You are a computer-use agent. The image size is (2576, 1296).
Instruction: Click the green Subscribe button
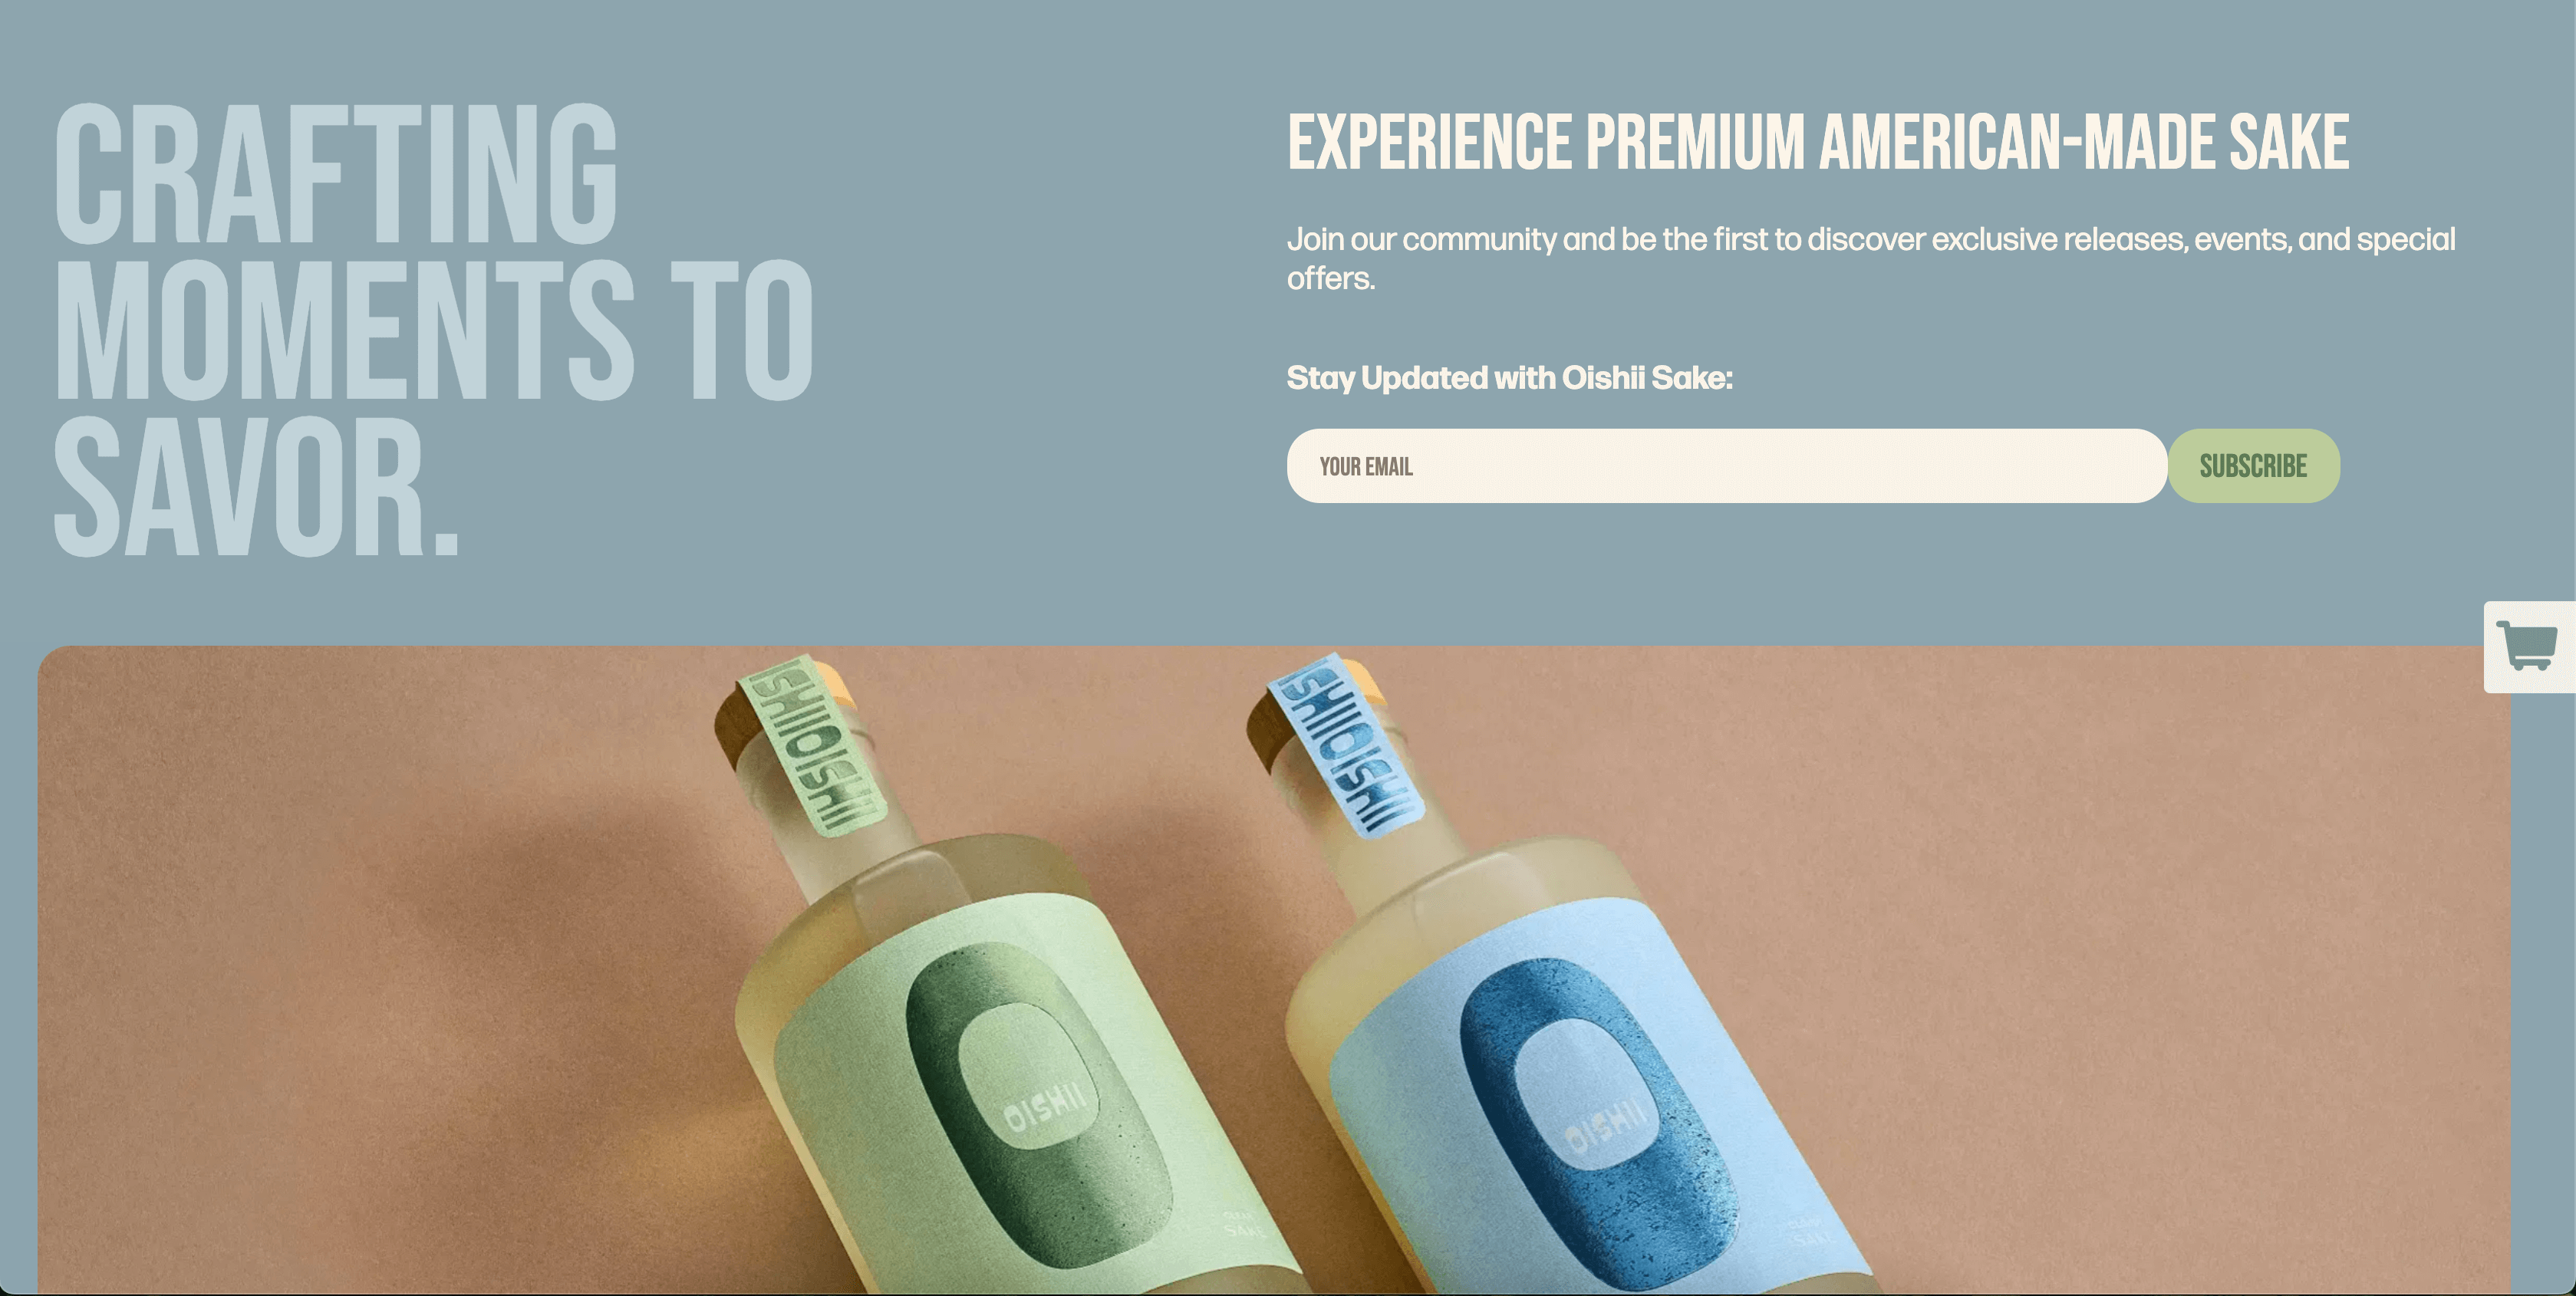[2253, 466]
